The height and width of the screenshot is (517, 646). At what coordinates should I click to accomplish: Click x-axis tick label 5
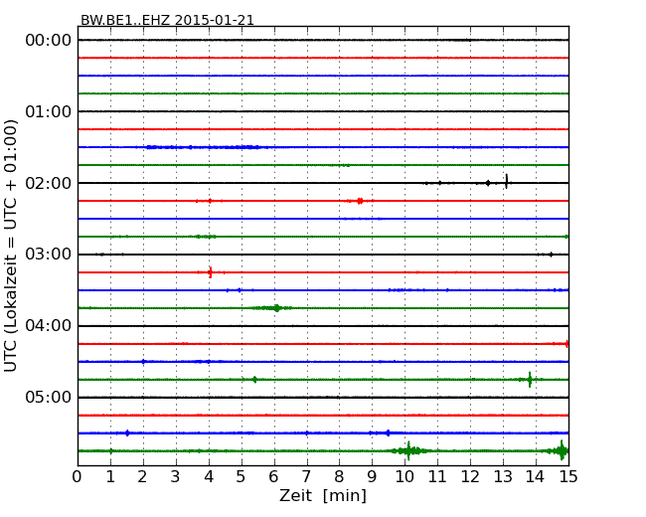242,477
